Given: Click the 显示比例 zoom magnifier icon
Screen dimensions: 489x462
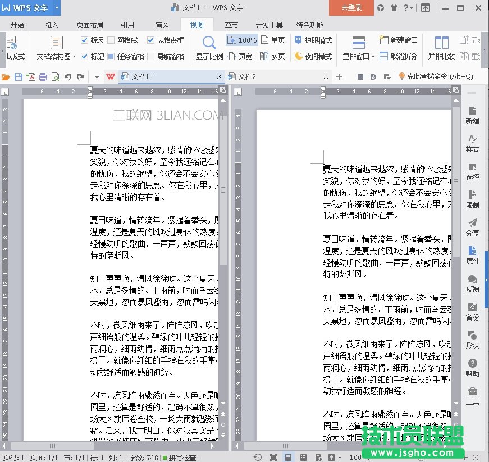Looking at the screenshot, I should [209, 43].
